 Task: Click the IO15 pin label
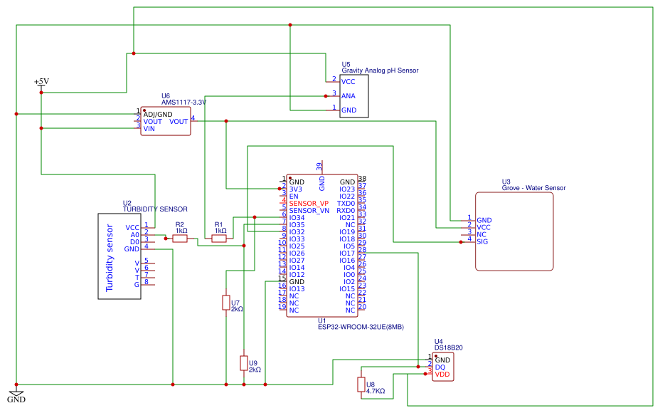click(347, 289)
